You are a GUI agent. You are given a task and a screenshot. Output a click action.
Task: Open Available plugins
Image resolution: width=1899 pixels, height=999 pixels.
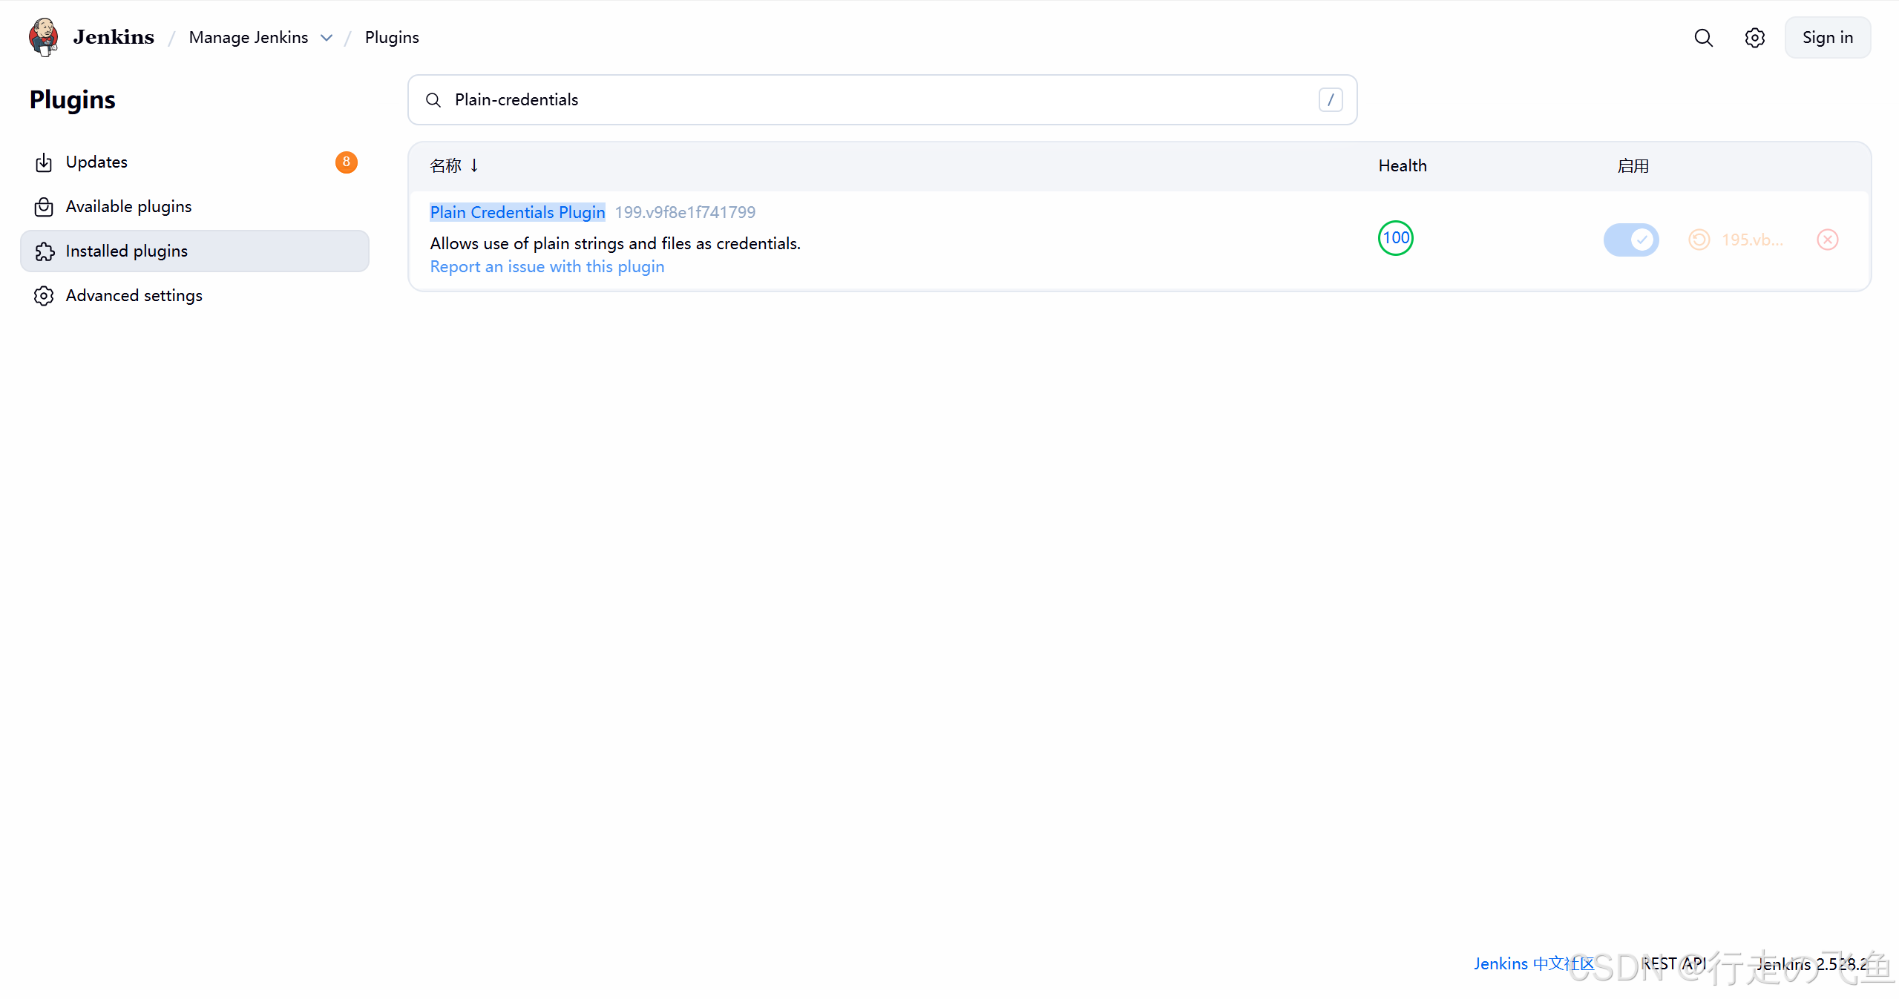(194, 206)
